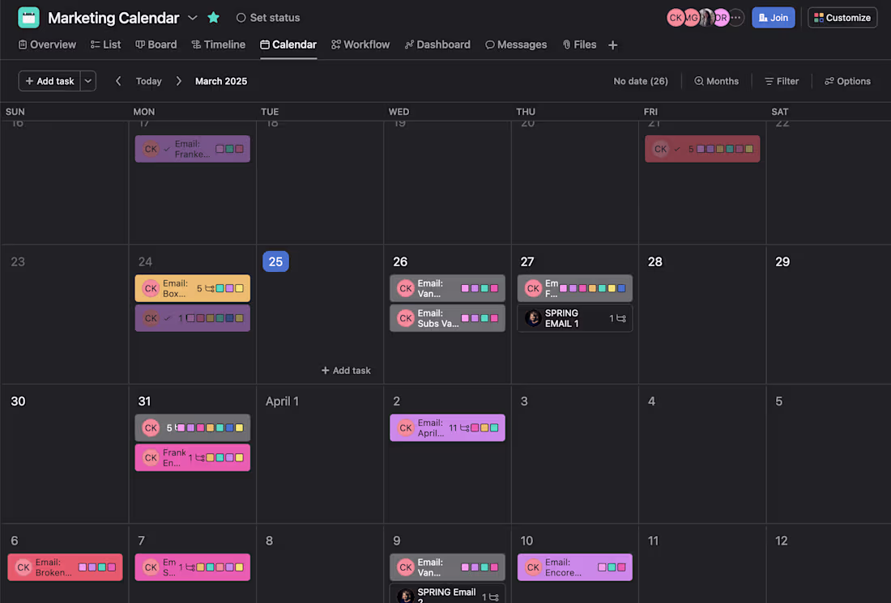The height and width of the screenshot is (603, 891).
Task: Mark the purple March 24 task's completion check
Action: [167, 318]
